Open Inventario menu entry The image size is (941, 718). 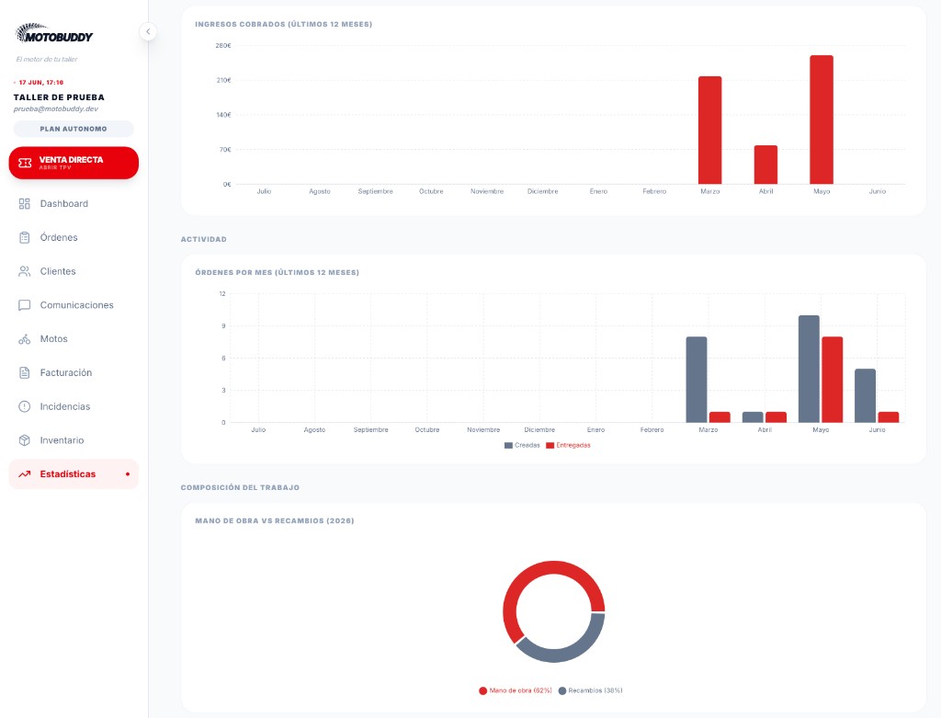pos(74,440)
